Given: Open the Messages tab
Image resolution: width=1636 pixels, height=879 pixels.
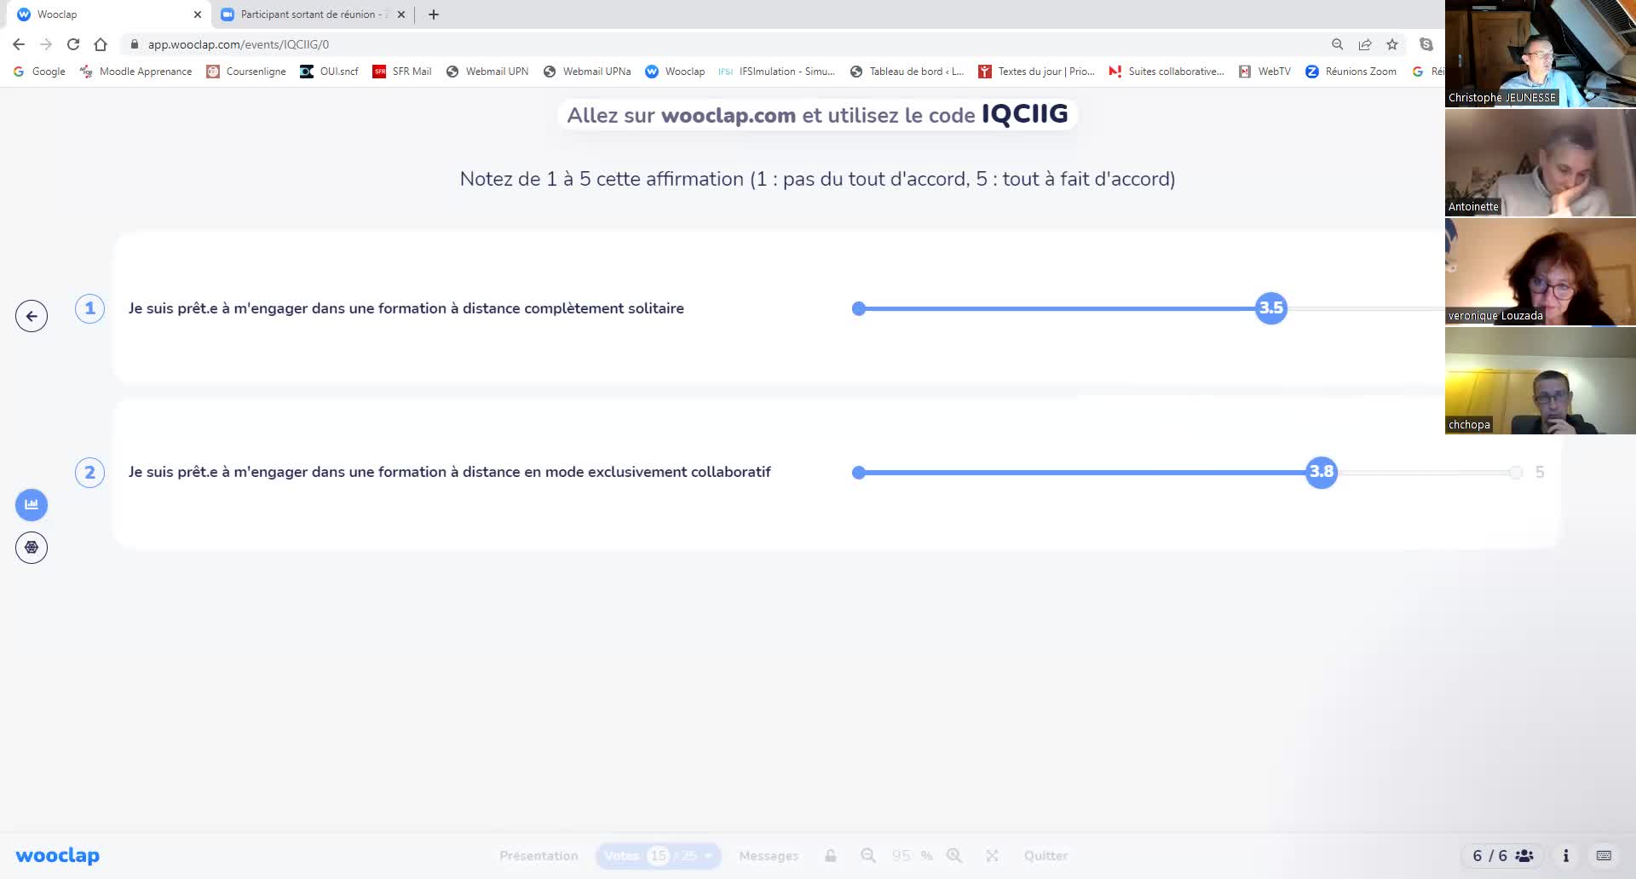Looking at the screenshot, I should (x=769, y=855).
